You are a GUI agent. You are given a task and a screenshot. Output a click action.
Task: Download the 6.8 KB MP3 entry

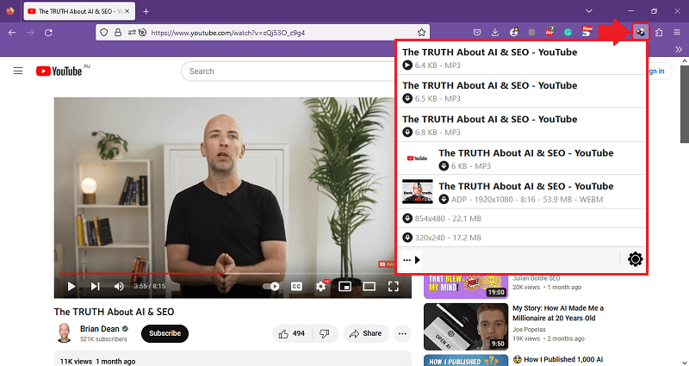(x=407, y=133)
